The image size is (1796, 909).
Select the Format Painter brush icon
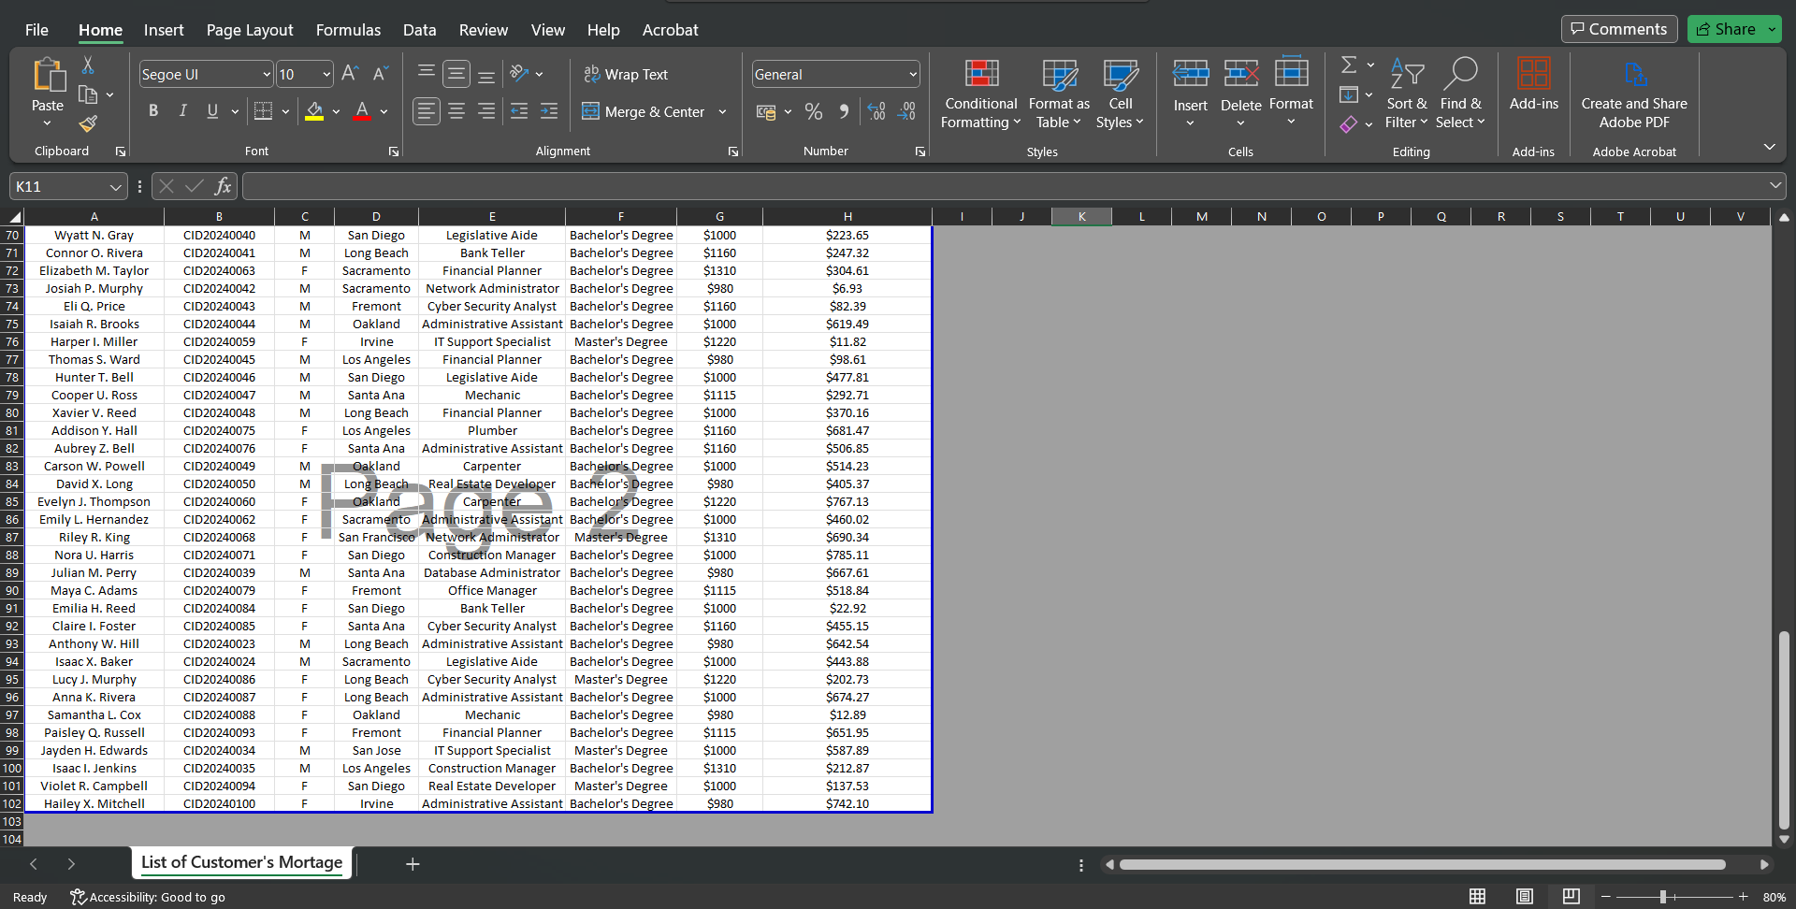(x=88, y=123)
